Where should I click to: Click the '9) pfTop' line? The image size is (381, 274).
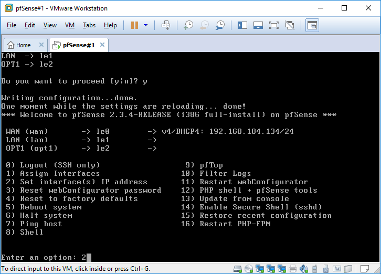point(204,165)
